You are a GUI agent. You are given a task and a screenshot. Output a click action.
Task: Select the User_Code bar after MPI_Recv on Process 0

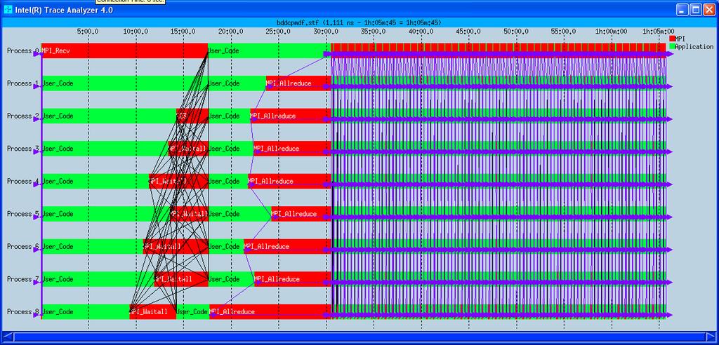tap(269, 50)
